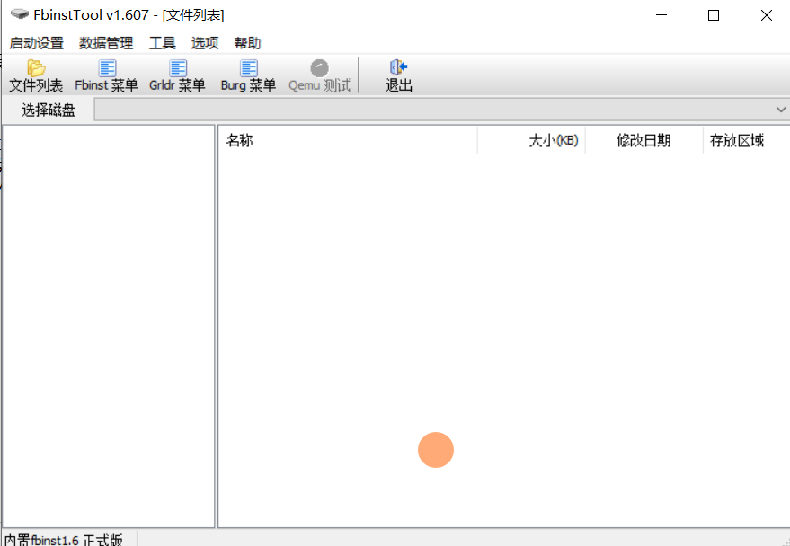
Task: Click the grayed Qemu 测试 toolbar icon
Action: pos(319,75)
